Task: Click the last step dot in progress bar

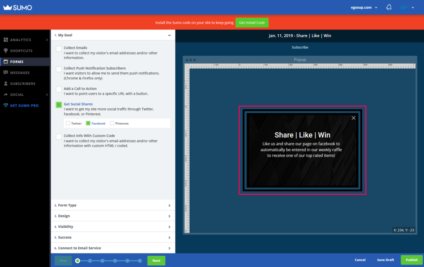Action: [140, 261]
